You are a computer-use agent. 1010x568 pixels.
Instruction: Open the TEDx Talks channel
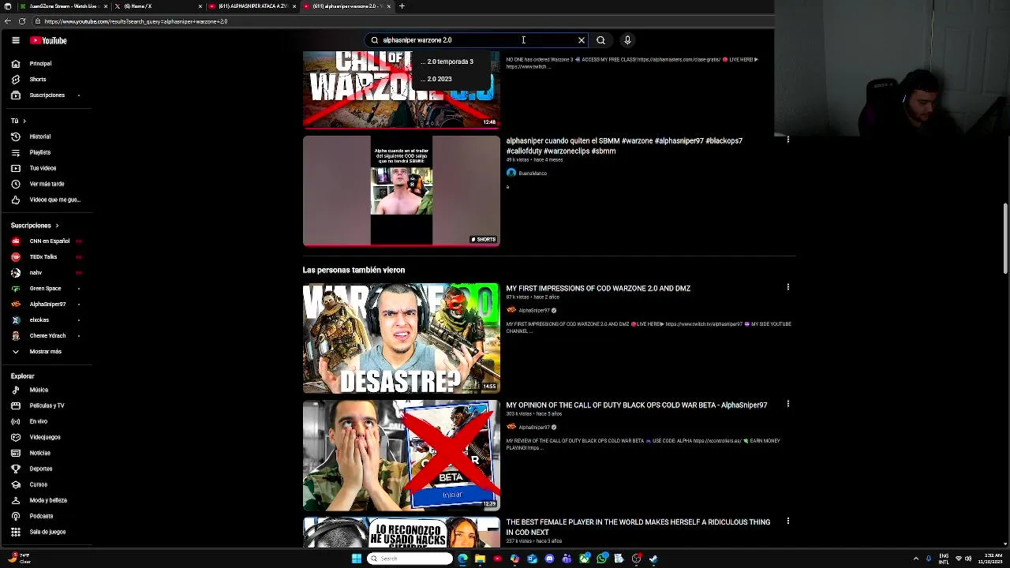click(x=47, y=256)
